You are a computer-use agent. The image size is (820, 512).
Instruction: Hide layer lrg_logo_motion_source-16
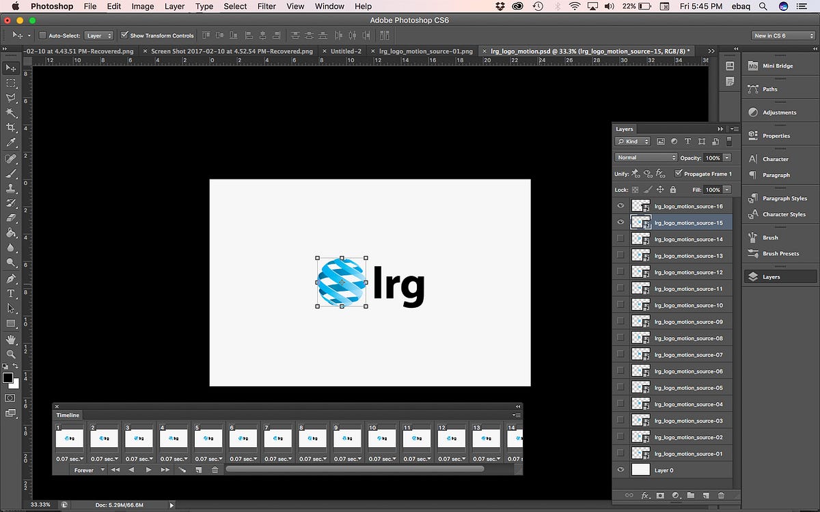point(620,206)
